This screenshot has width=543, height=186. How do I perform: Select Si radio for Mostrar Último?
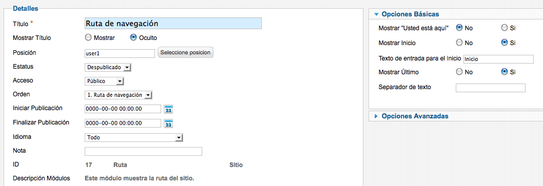[505, 72]
